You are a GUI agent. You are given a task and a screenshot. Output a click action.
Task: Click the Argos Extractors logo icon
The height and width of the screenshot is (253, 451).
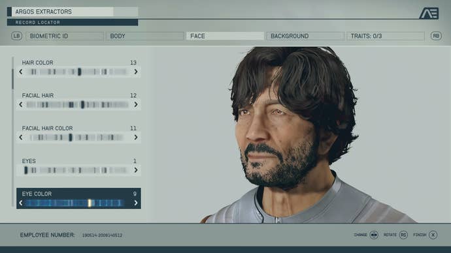(x=429, y=13)
